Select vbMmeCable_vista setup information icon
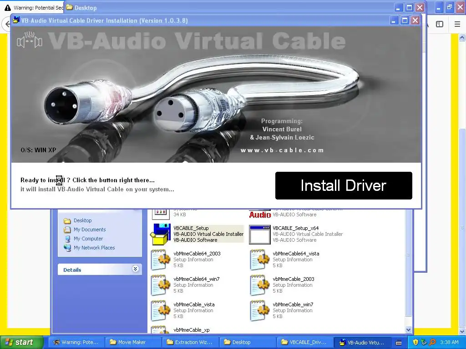The width and height of the screenshot is (466, 349). coord(161,311)
